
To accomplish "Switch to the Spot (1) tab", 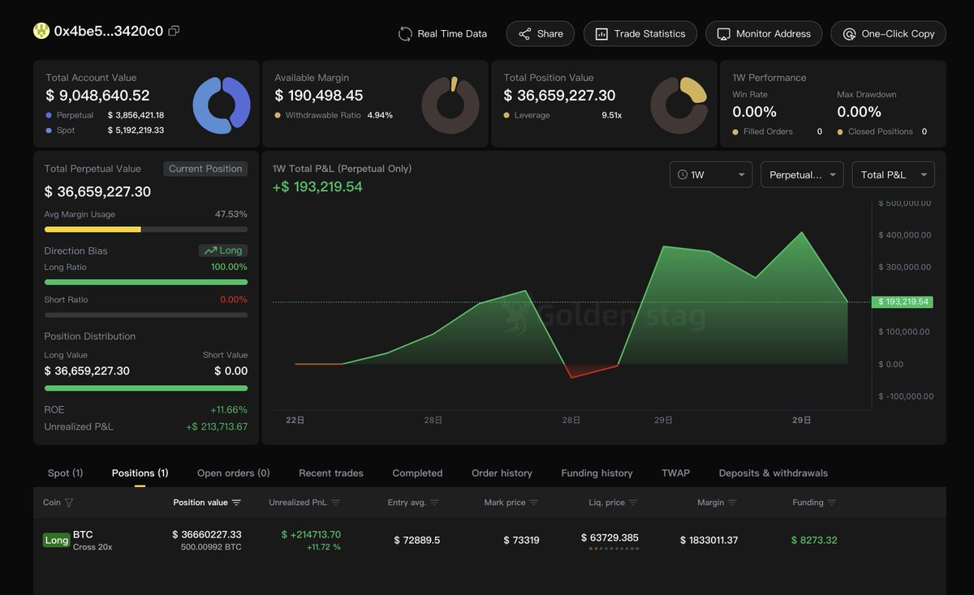I will click(x=65, y=473).
